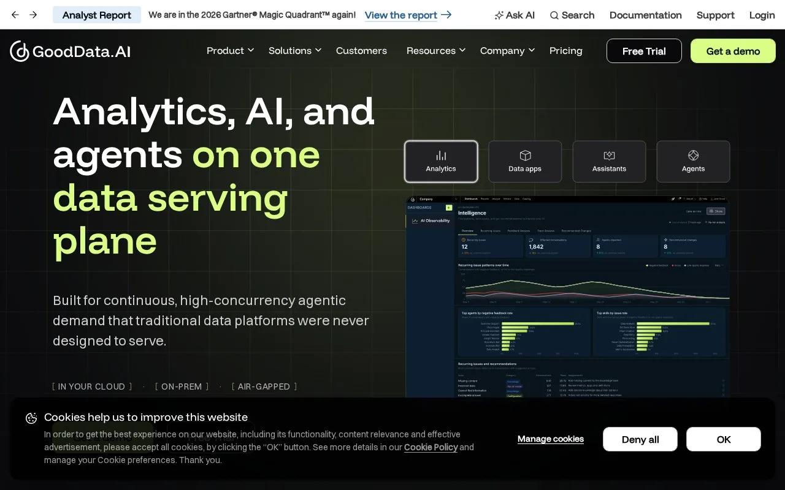The width and height of the screenshot is (785, 490).
Task: Click Login in the top bar
Action: [x=762, y=15]
